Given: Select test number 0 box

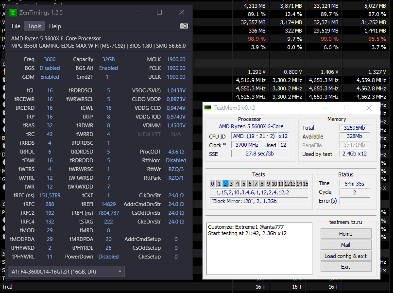Looking at the screenshot, I should (x=213, y=184).
